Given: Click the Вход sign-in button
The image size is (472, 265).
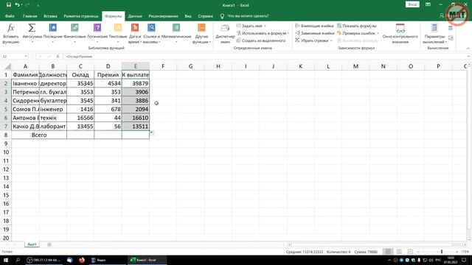Looking at the screenshot, I should pyautogui.click(x=412, y=4).
